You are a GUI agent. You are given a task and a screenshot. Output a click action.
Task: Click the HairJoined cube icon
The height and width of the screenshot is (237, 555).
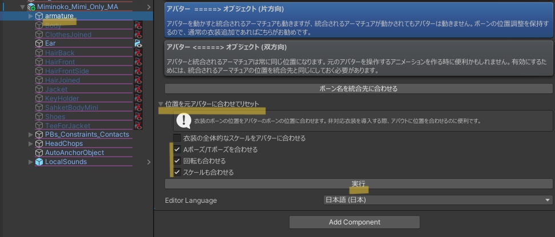39,80
